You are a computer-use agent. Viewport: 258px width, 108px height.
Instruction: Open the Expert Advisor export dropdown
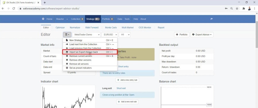202,35
